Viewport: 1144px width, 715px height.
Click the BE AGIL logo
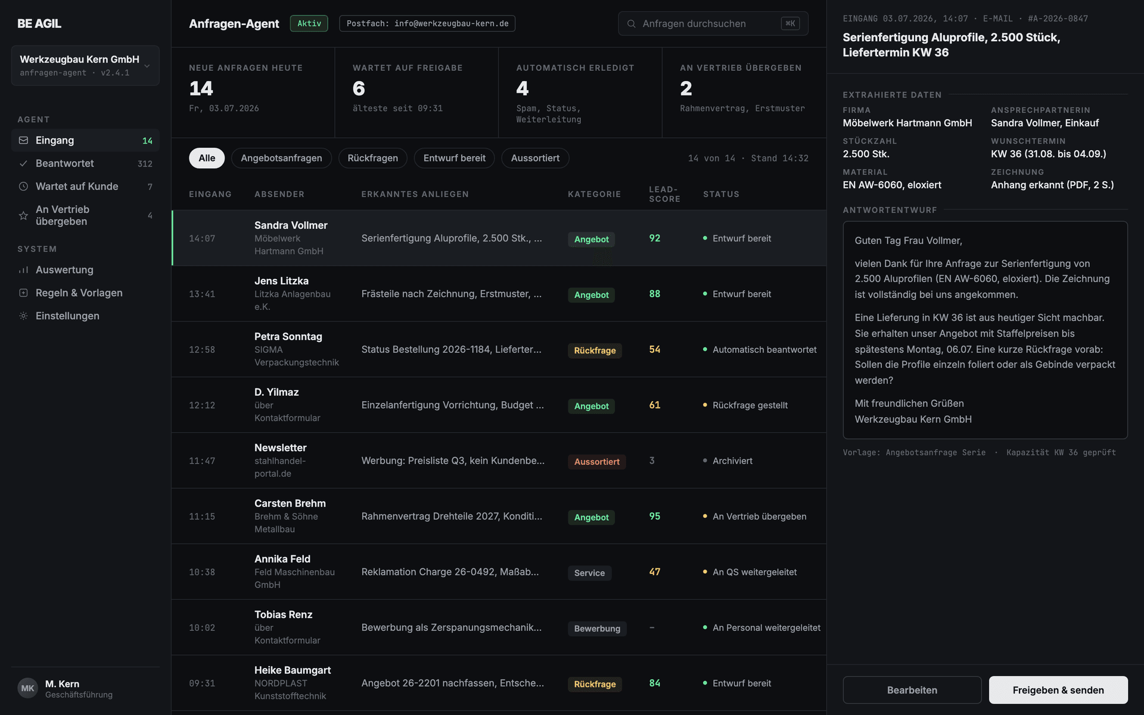pyautogui.click(x=39, y=24)
